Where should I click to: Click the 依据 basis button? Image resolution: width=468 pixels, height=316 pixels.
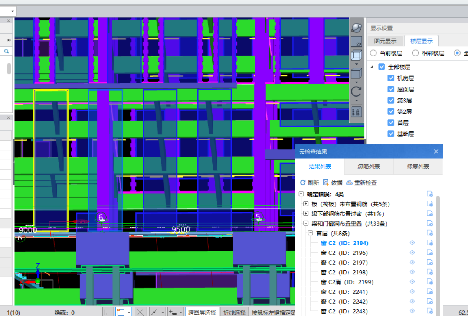tap(333, 183)
